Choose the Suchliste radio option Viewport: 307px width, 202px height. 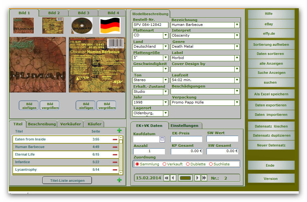coord(211,164)
